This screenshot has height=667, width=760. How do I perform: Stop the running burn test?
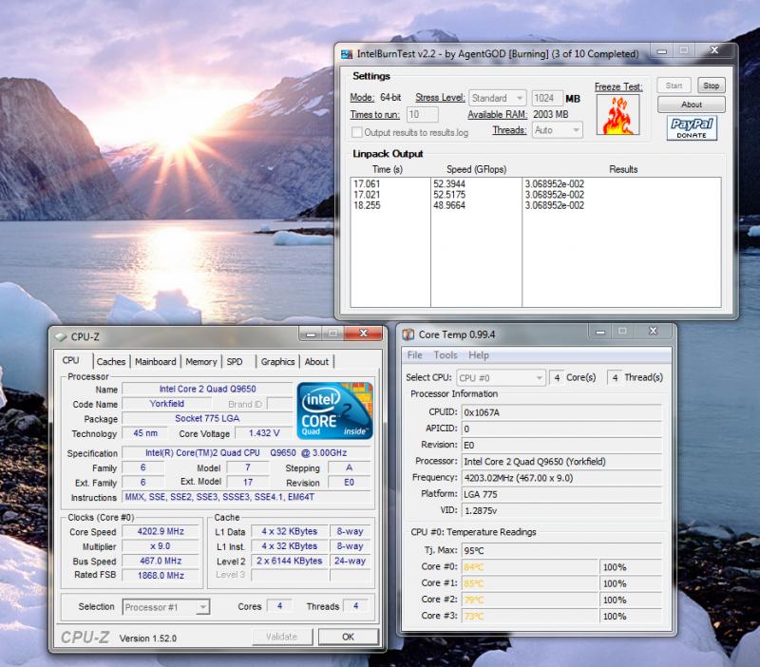[711, 86]
